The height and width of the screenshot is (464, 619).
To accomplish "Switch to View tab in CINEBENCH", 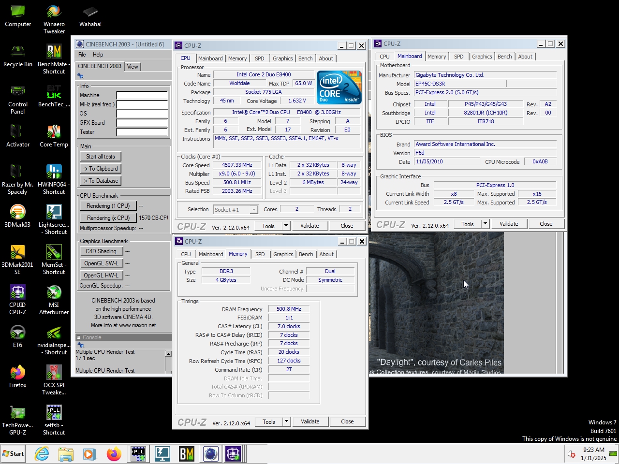I will [x=133, y=67].
